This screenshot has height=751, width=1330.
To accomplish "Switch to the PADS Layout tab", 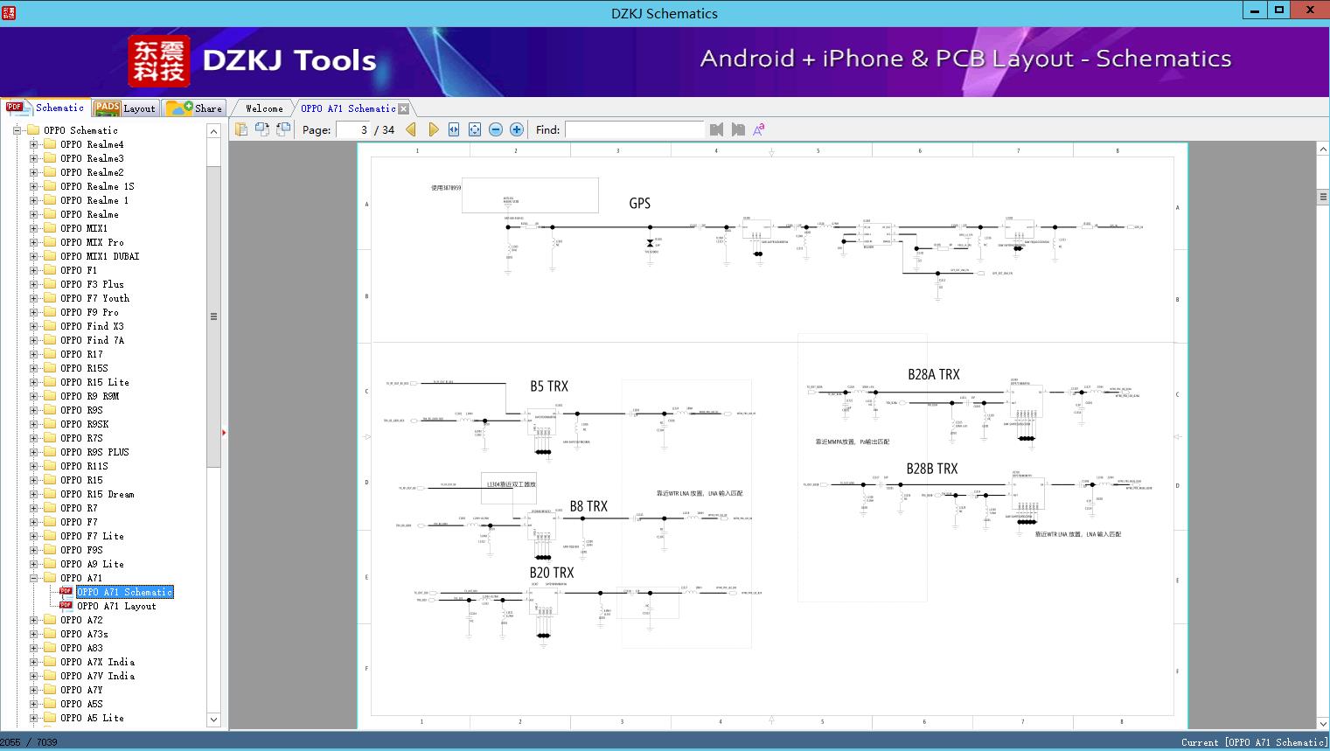I will (x=125, y=108).
